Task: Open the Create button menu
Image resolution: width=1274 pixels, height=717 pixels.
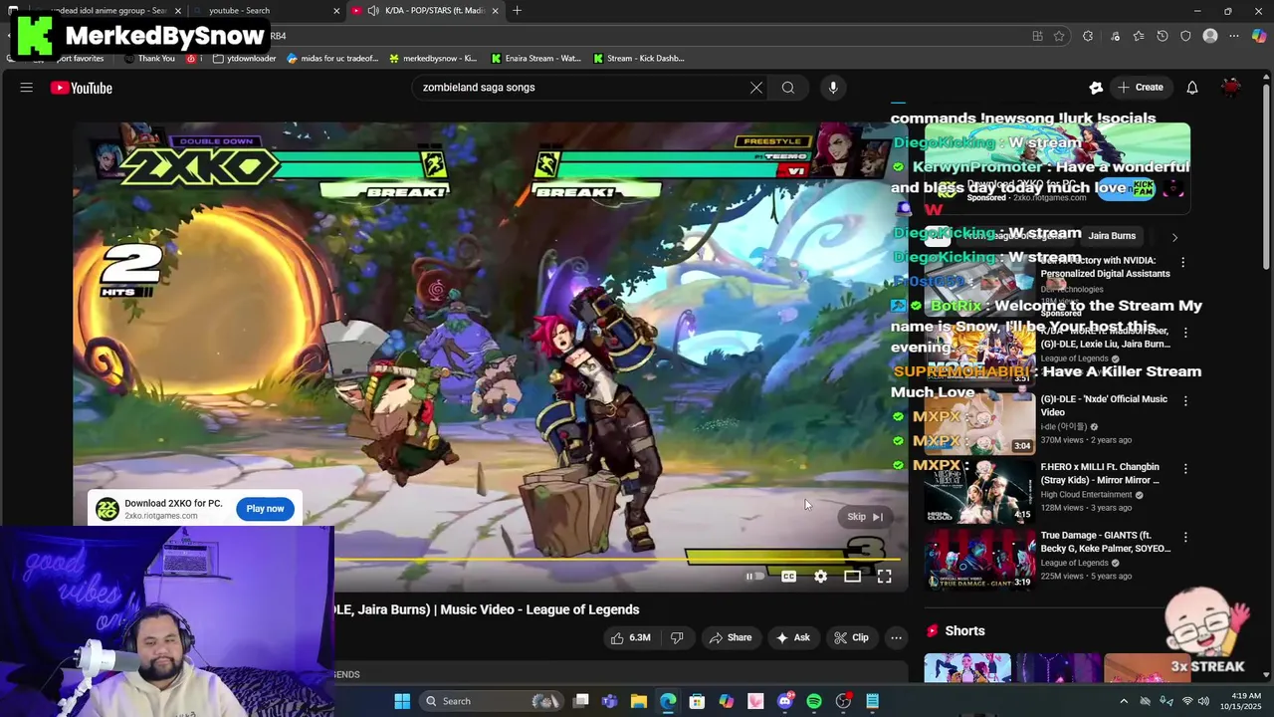Action: (1140, 88)
